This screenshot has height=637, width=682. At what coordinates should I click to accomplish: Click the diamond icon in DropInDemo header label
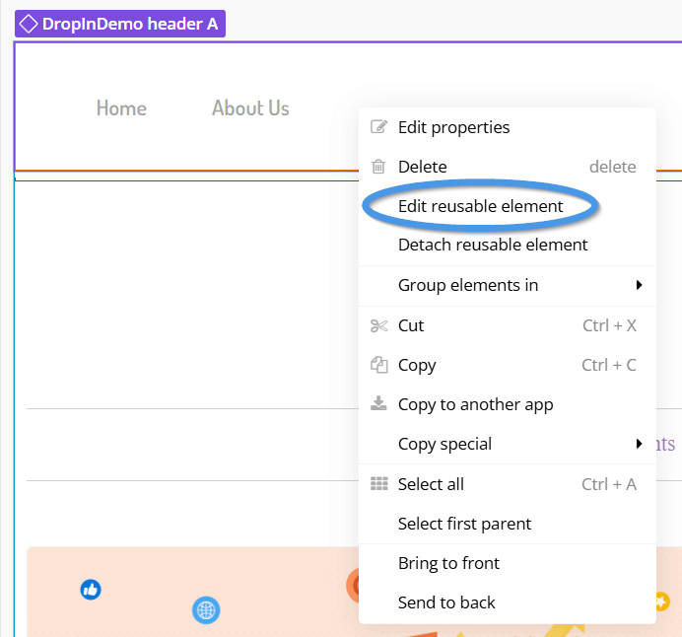(29, 24)
